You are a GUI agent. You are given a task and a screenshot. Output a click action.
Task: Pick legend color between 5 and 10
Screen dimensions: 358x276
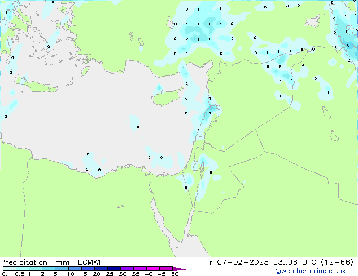point(62,269)
